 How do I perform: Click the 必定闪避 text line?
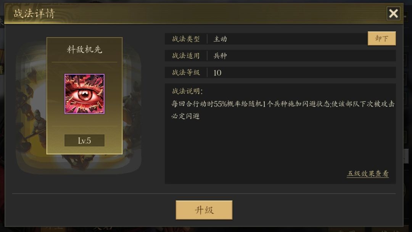(185, 116)
